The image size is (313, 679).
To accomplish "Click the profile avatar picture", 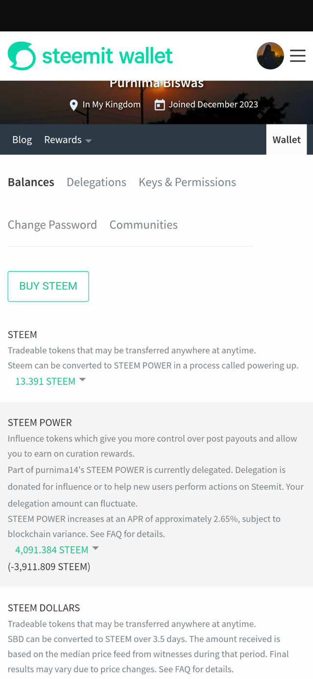I will coord(270,56).
